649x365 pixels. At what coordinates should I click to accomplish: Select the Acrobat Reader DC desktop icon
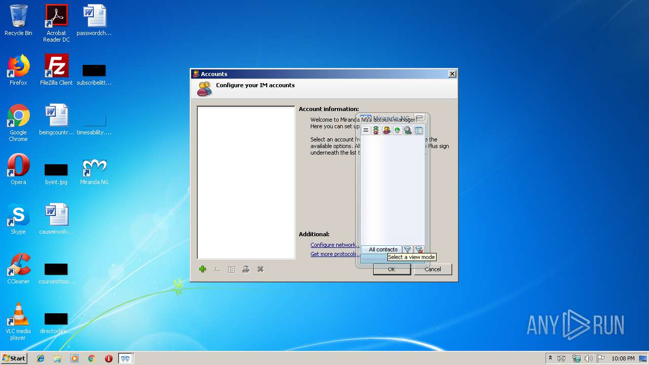point(56,23)
